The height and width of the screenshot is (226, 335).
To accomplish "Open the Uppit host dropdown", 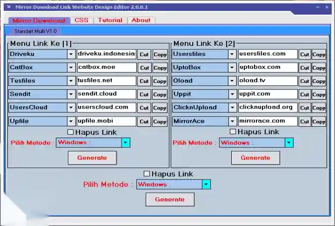I will pyautogui.click(x=232, y=94).
